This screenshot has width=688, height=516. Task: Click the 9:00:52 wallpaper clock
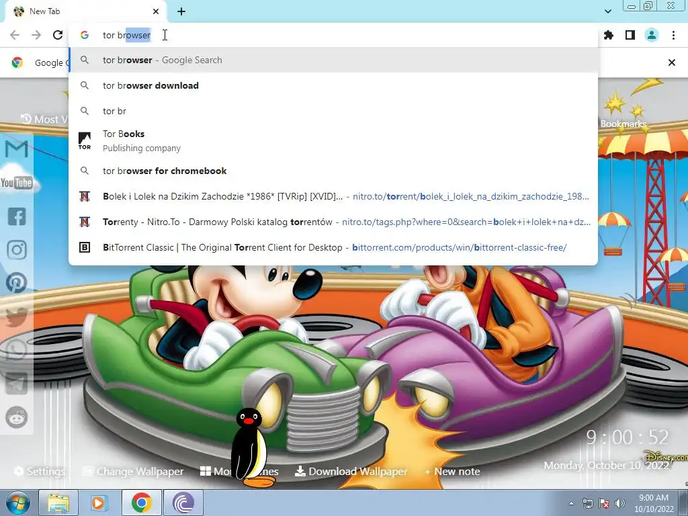(x=627, y=437)
